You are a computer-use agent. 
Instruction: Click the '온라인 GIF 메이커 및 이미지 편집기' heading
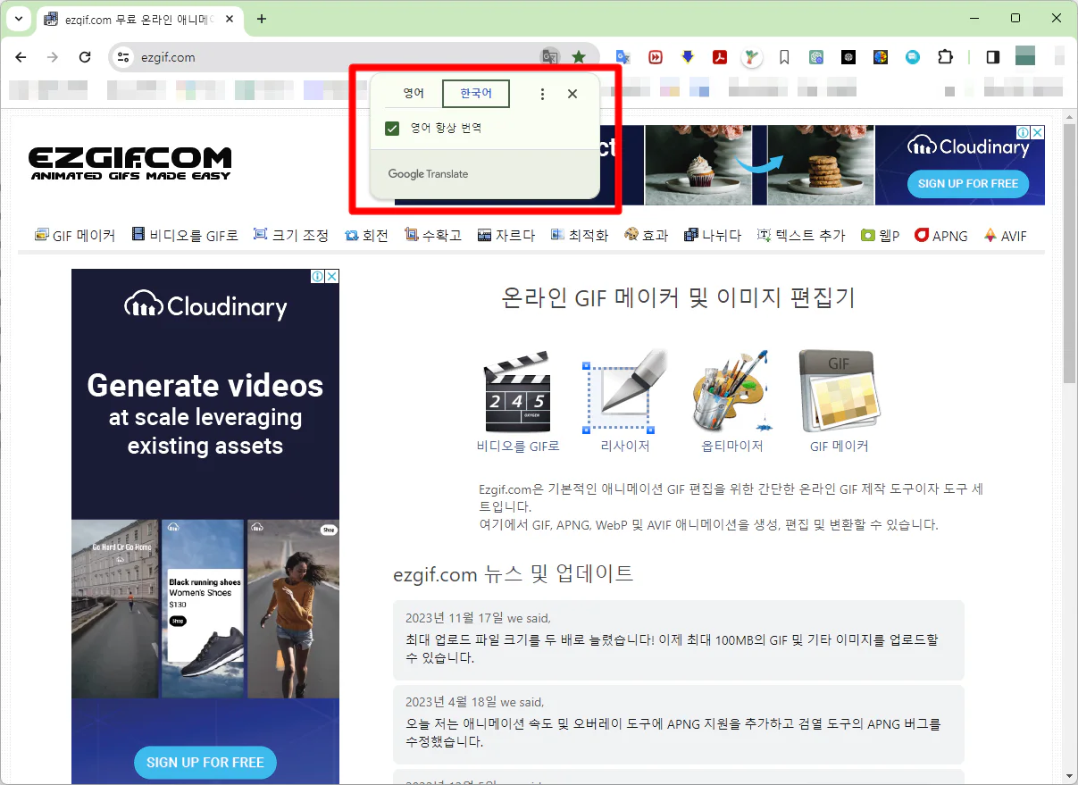coord(679,298)
